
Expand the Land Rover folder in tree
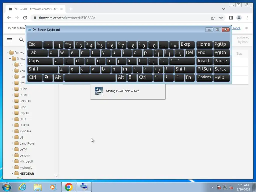pos(12,143)
